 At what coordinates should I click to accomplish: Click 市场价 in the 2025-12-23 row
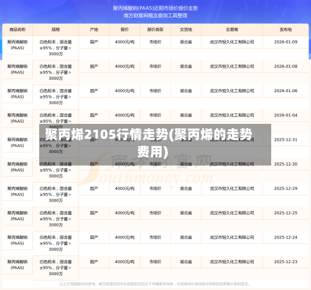tap(155, 262)
